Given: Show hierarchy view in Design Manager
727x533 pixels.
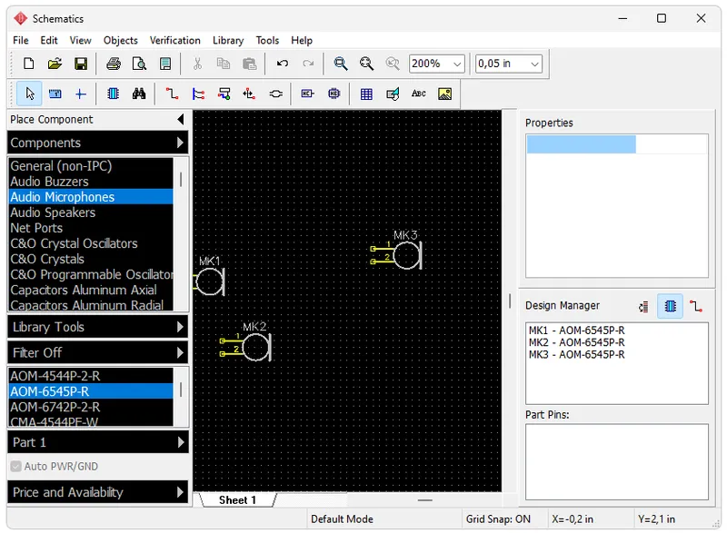Looking at the screenshot, I should tap(643, 306).
